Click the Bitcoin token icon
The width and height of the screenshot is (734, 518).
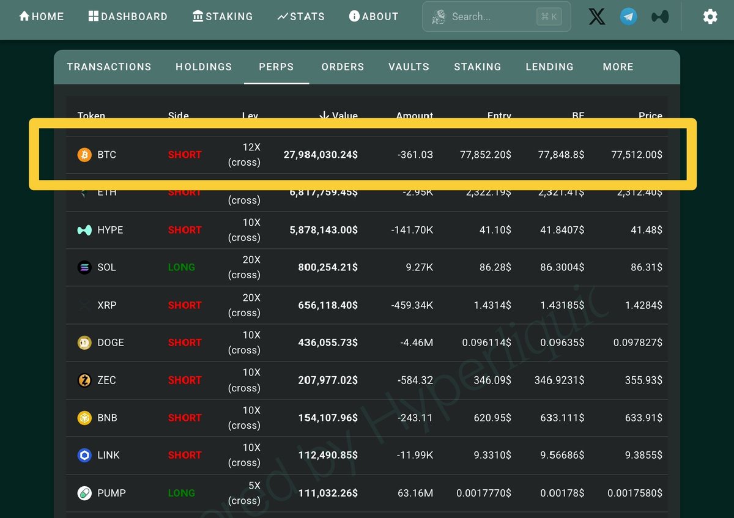84,155
